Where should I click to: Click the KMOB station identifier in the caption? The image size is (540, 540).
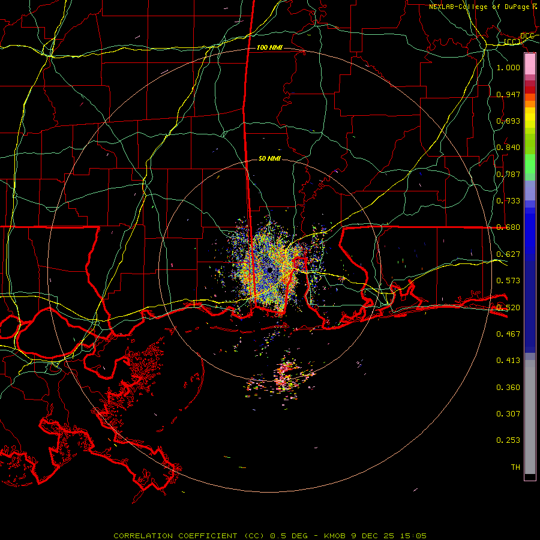pos(336,536)
